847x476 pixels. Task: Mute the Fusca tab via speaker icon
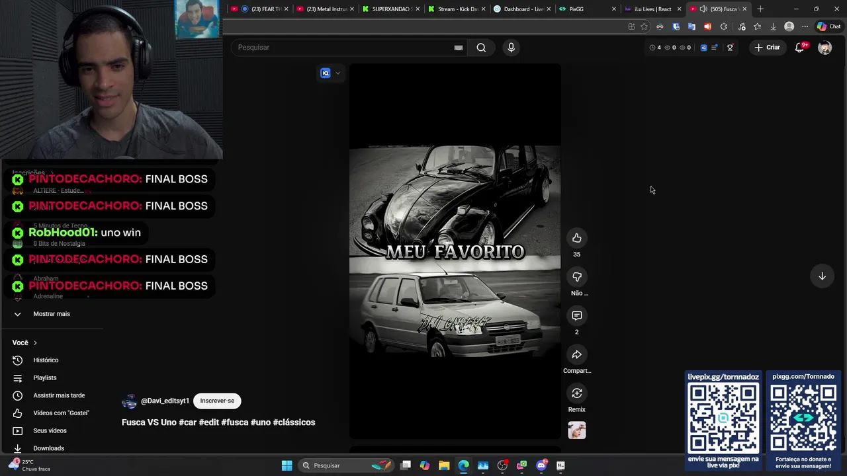(703, 9)
